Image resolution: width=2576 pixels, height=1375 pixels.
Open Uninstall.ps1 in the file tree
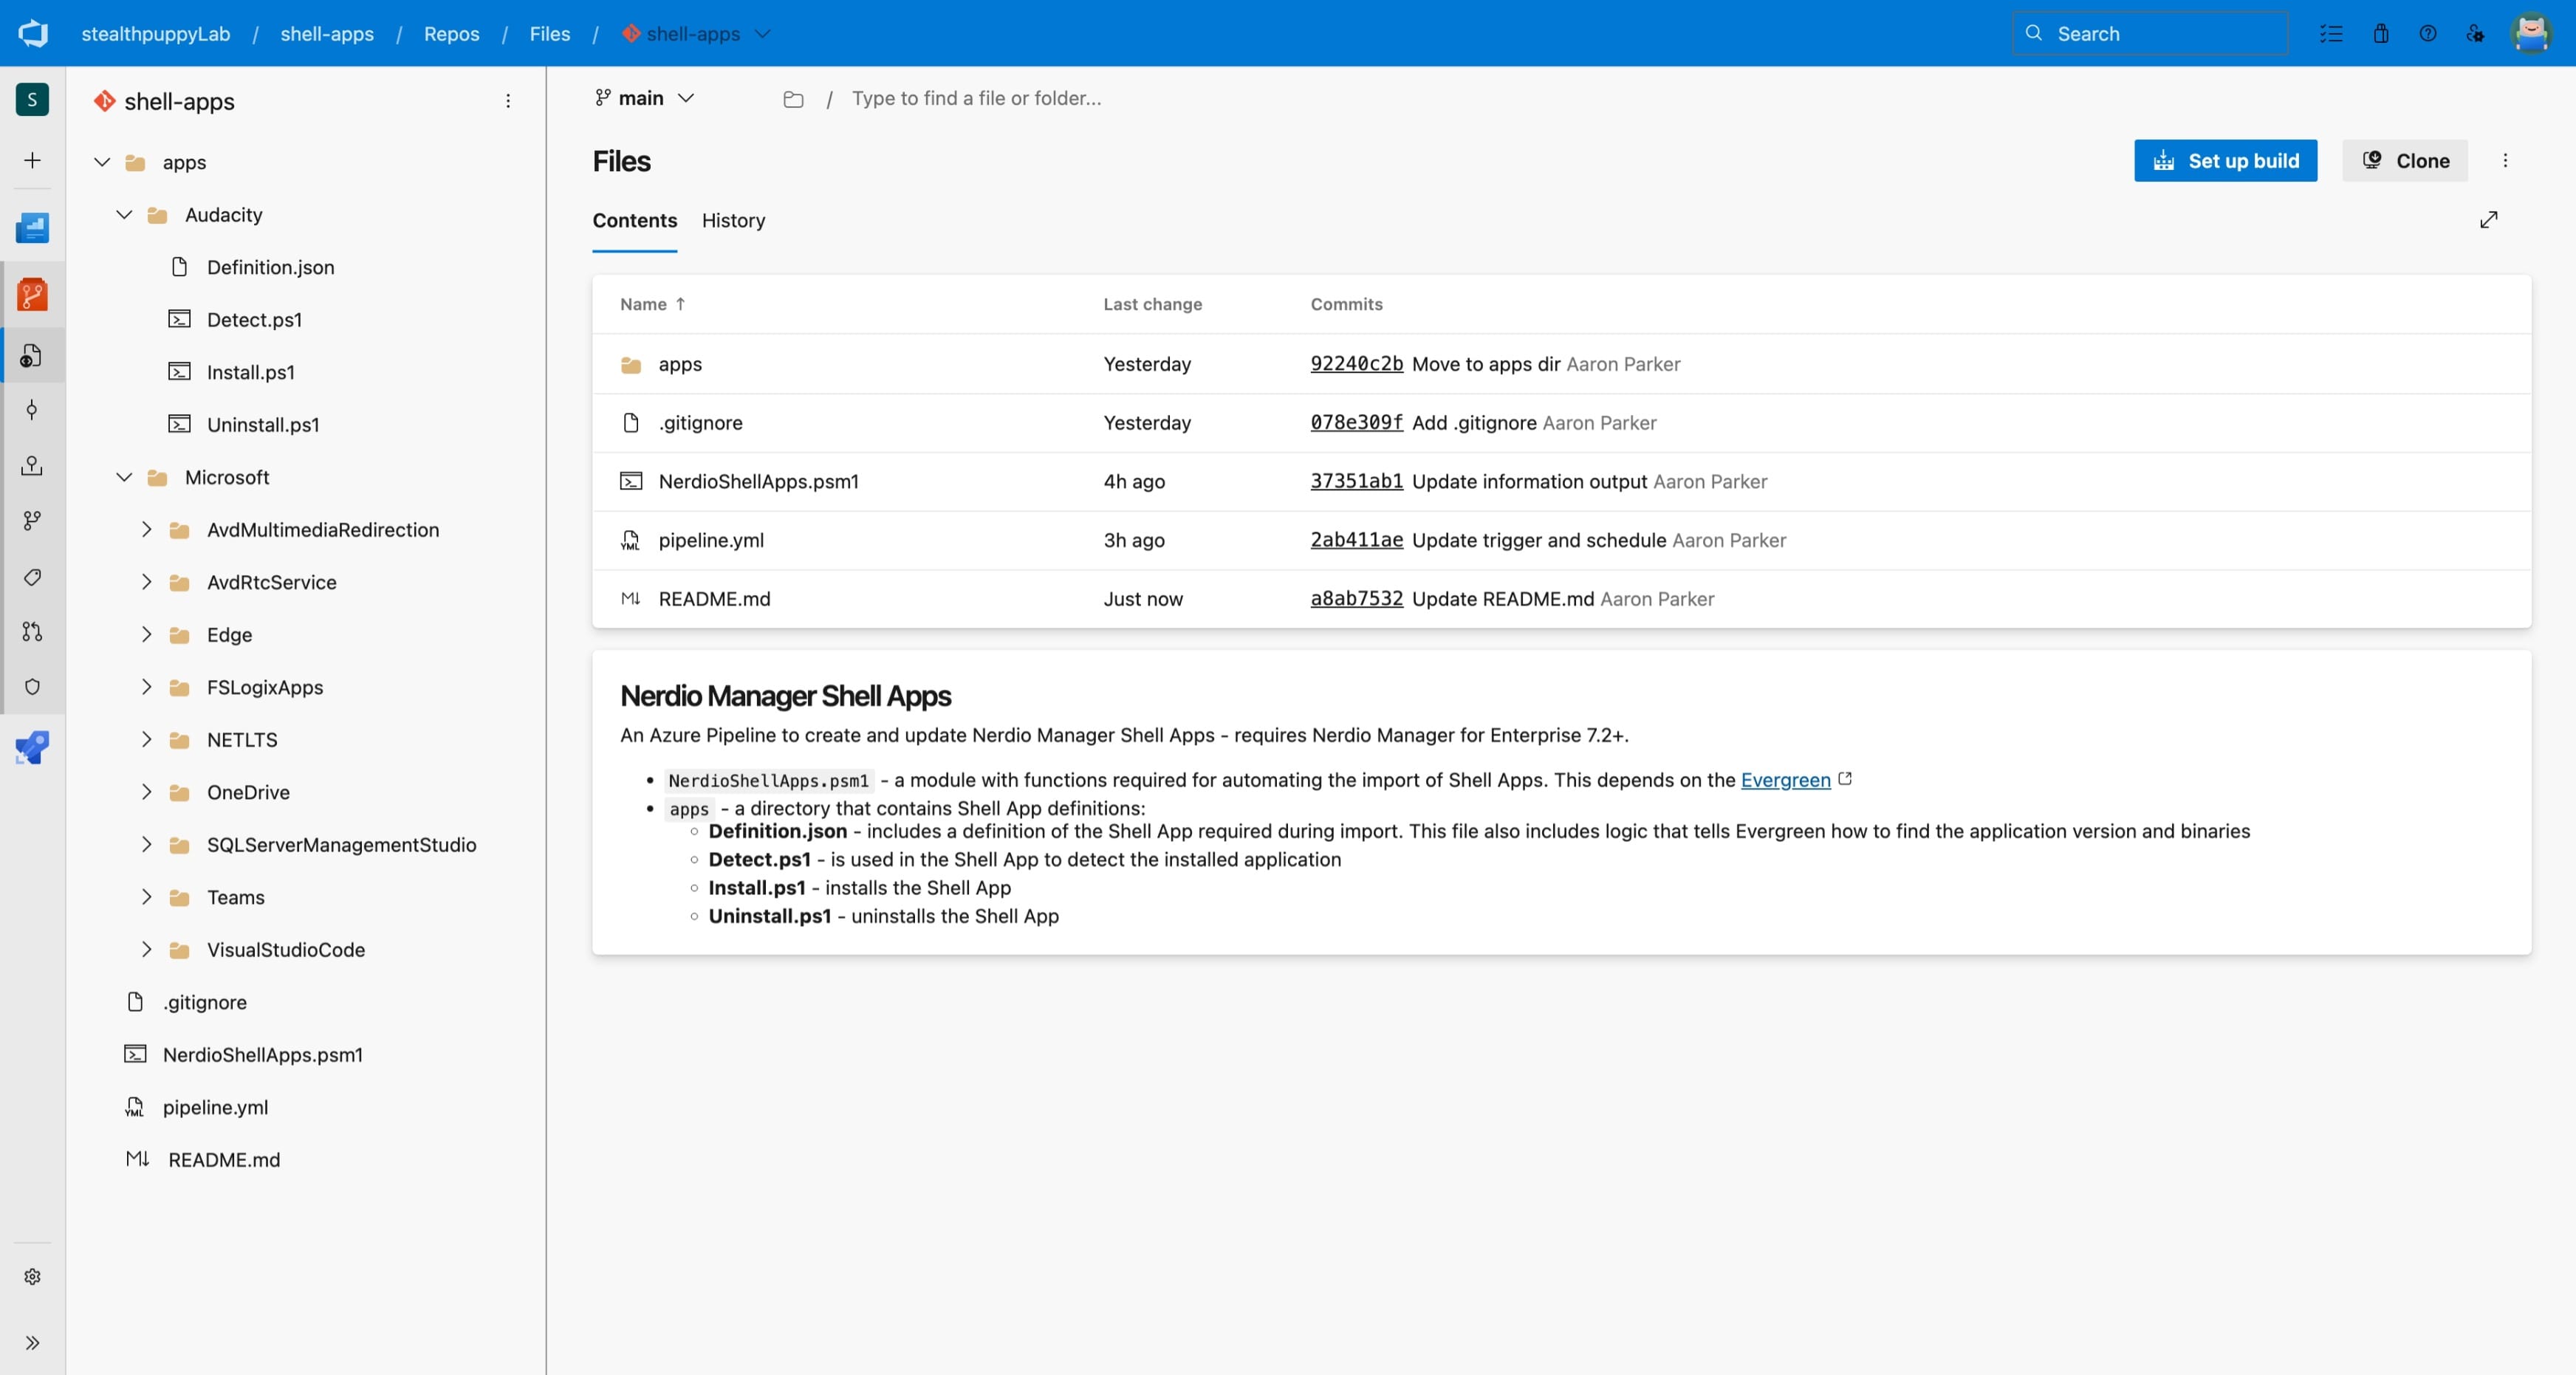point(263,425)
